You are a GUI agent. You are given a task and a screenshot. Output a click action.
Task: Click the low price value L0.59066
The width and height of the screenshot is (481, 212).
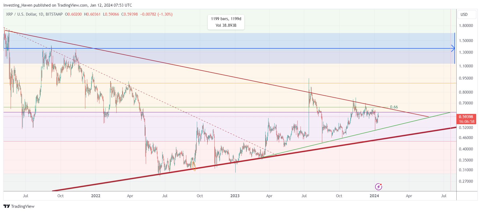[x=111, y=14]
